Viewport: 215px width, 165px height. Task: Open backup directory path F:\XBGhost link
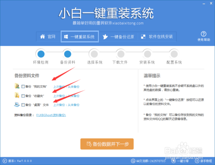(51, 115)
